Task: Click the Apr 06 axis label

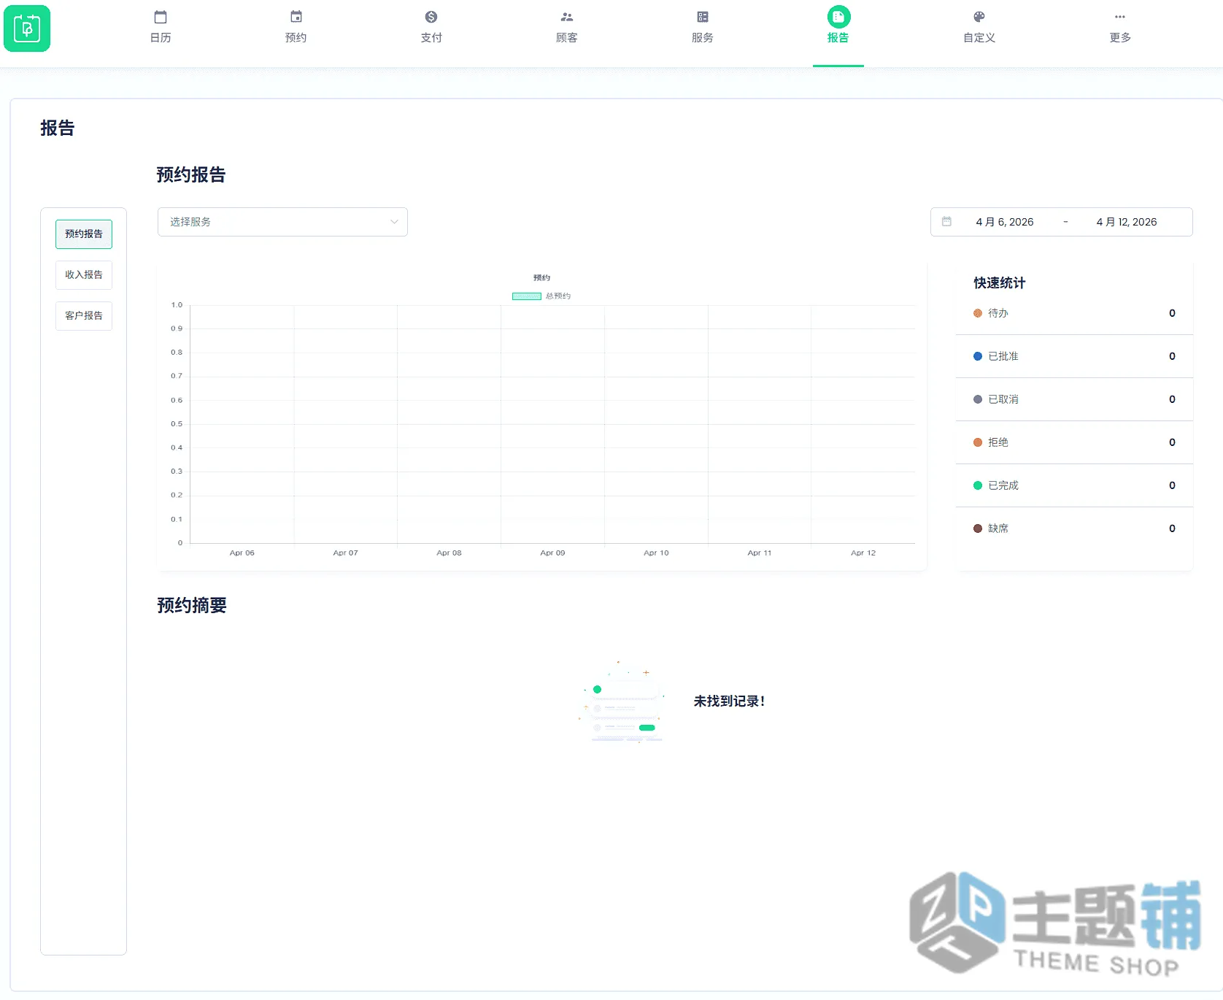Action: [242, 553]
